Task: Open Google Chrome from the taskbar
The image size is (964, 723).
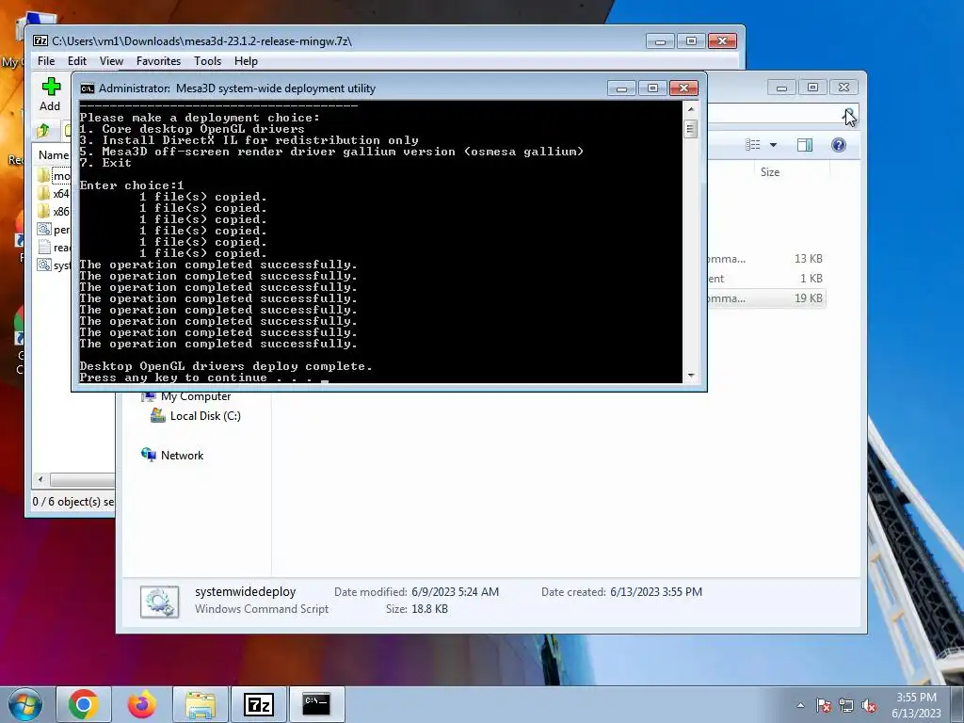Action: tap(84, 704)
